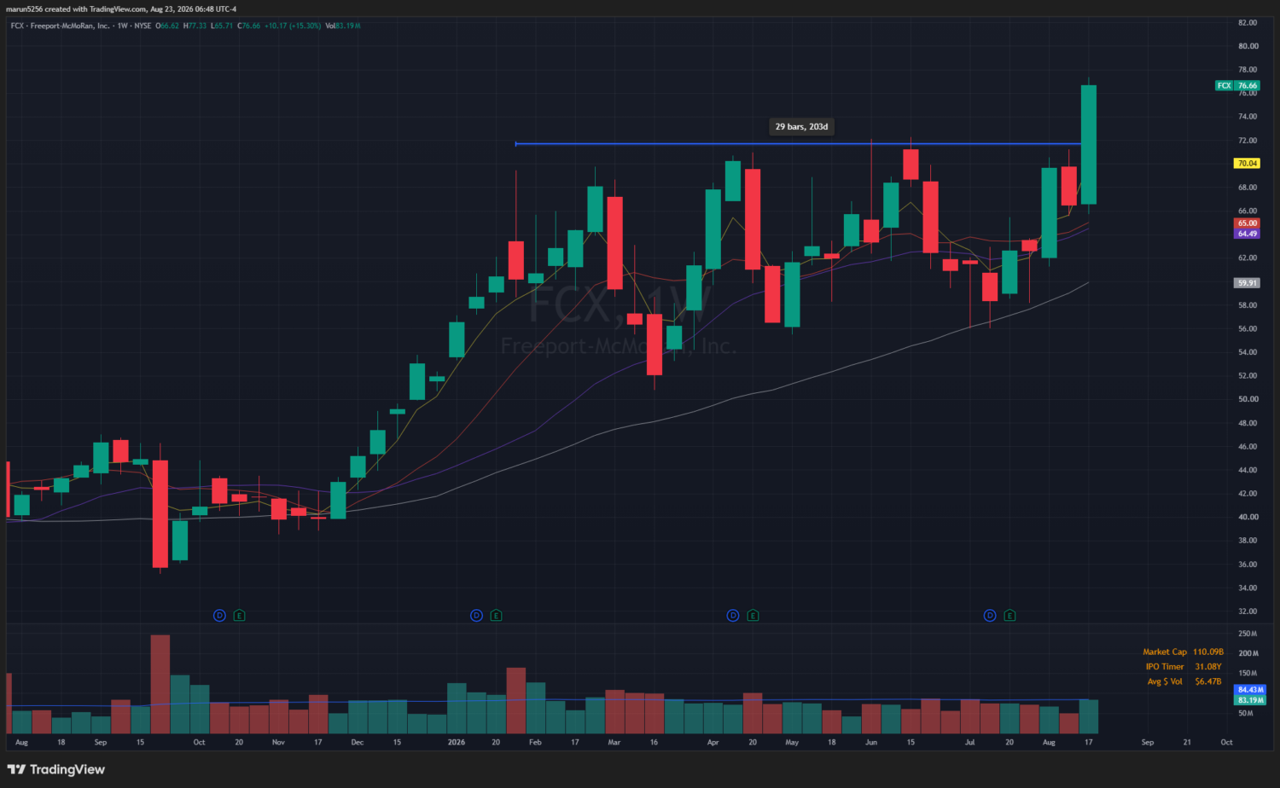
Task: Click the latest green breakout candle
Action: click(1089, 144)
